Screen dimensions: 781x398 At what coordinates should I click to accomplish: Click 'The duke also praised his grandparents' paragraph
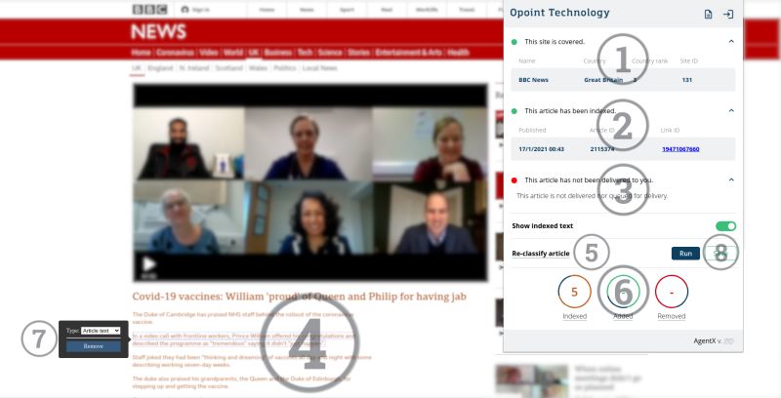241,382
